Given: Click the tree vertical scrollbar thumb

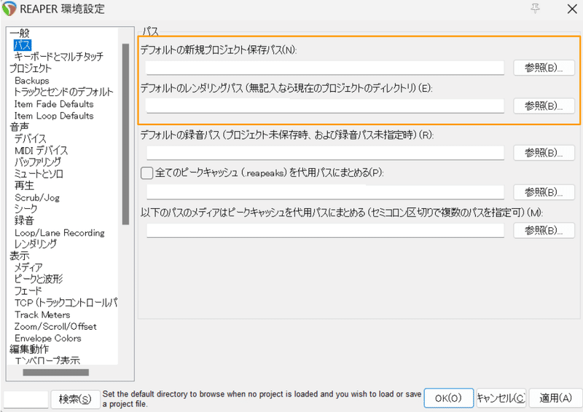Looking at the screenshot, I should pos(125,134).
